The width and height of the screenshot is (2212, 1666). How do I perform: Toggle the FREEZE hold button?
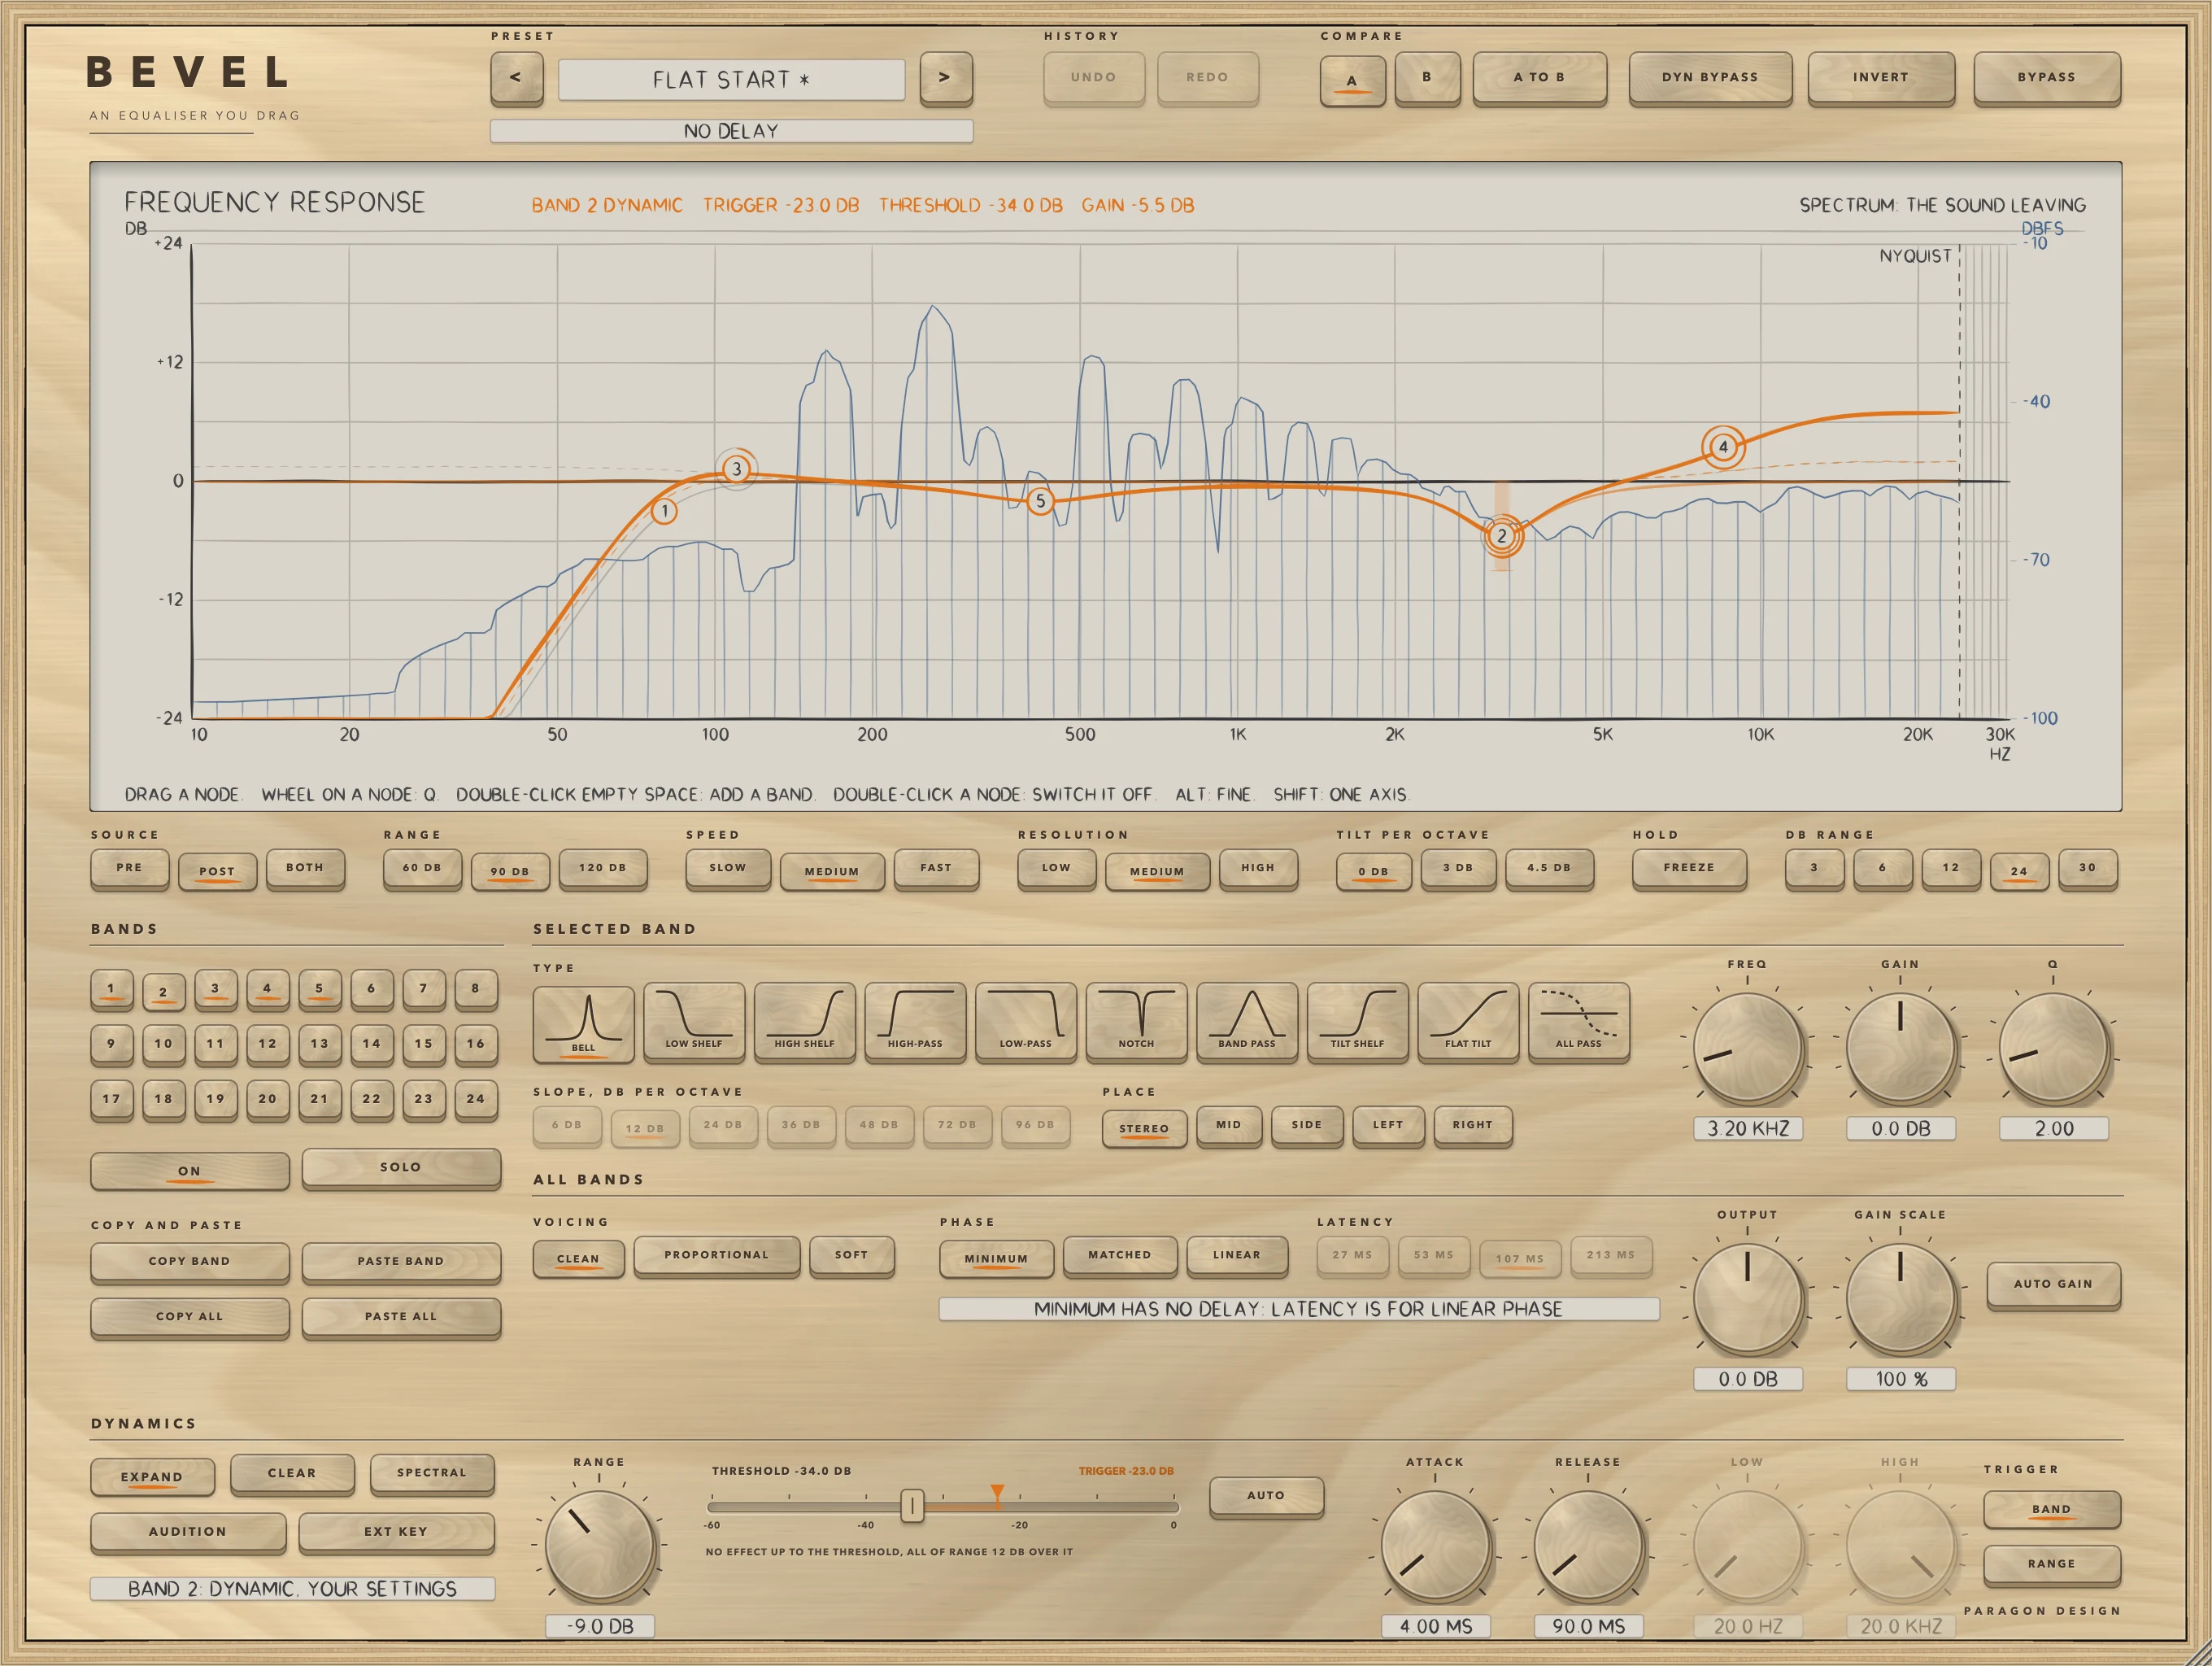tap(1689, 868)
